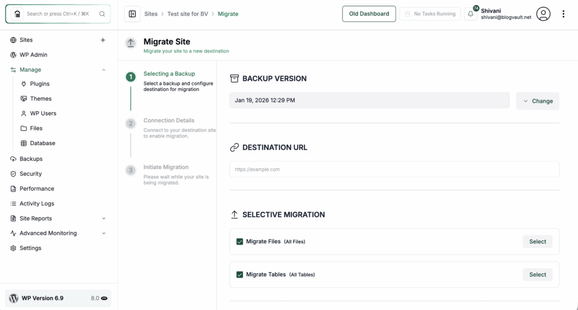Go to Sites breadcrumb link

coord(151,14)
